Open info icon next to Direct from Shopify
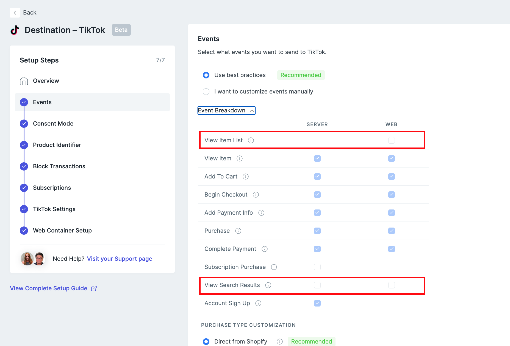 click(280, 342)
